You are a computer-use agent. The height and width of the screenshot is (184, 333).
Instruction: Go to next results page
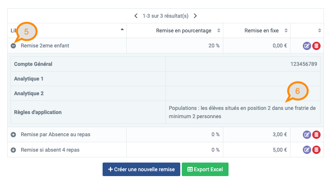[x=195, y=16]
